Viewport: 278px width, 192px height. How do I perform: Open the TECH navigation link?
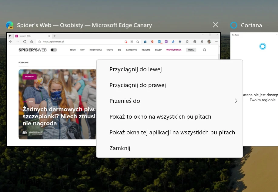point(73,50)
